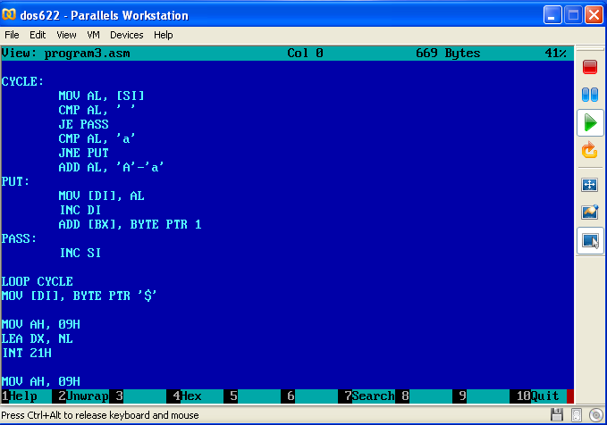This screenshot has width=607, height=425.
Task: Click the full screen mode icon
Action: tap(590, 185)
